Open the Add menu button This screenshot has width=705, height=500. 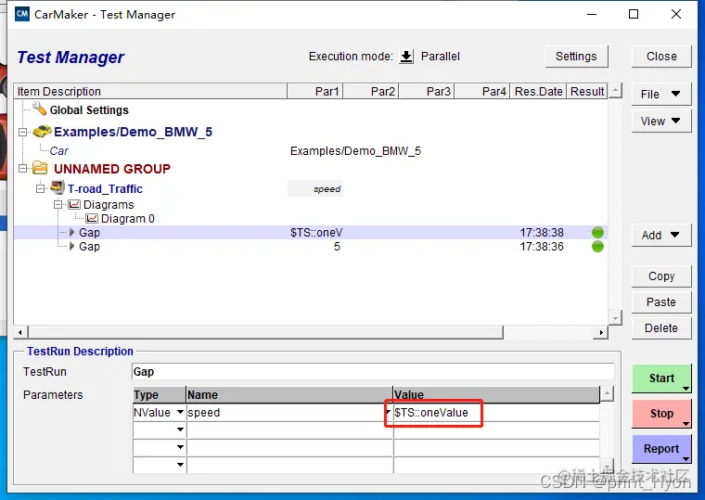click(x=660, y=235)
